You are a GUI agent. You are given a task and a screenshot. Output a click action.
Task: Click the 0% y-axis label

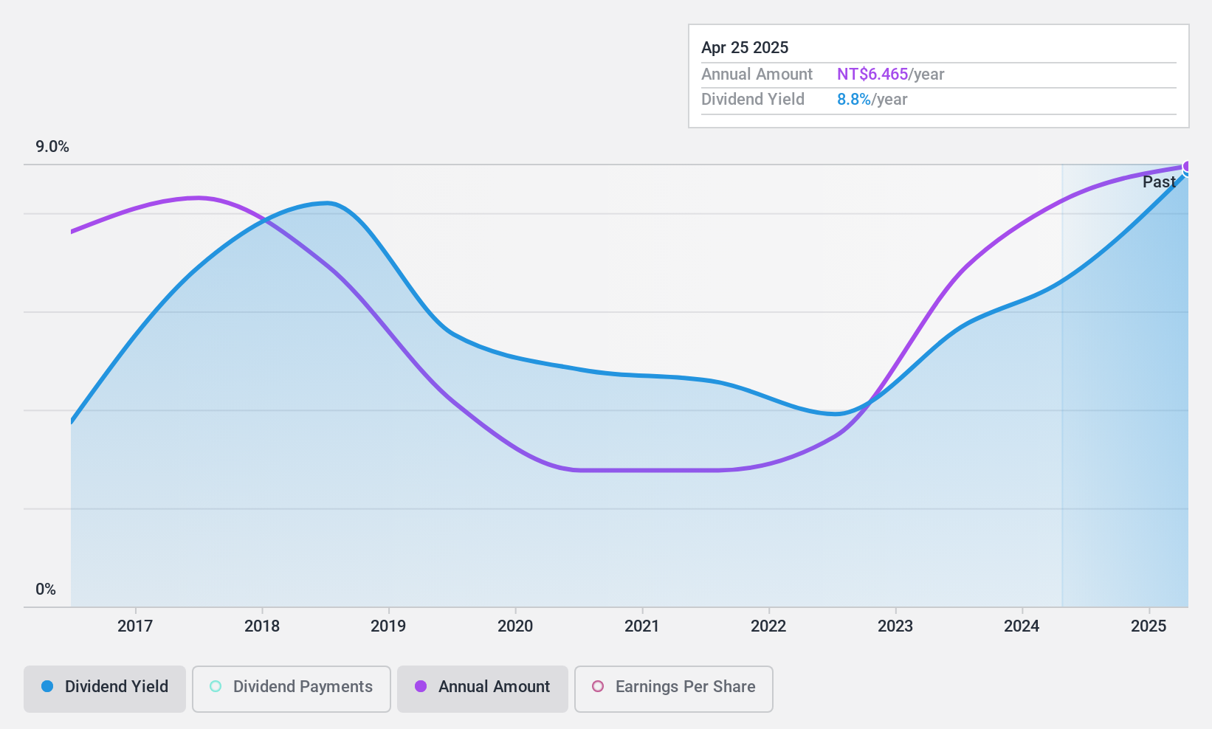click(x=46, y=589)
